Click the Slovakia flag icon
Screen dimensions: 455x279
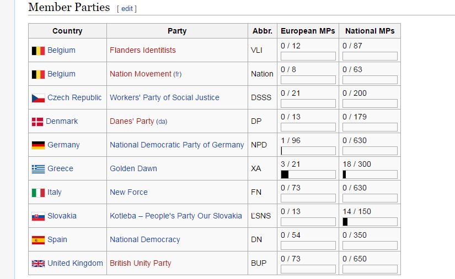(x=38, y=216)
